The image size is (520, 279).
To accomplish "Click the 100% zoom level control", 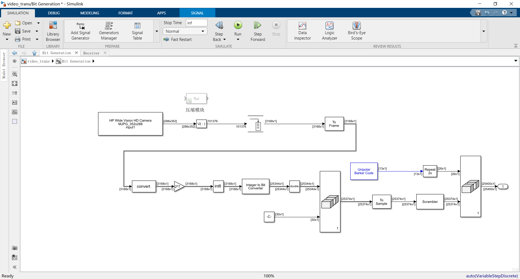I will click(269, 276).
